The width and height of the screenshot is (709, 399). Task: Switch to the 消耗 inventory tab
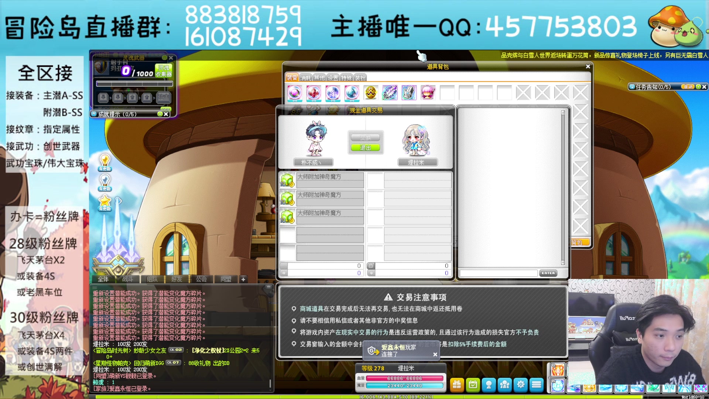pyautogui.click(x=306, y=78)
